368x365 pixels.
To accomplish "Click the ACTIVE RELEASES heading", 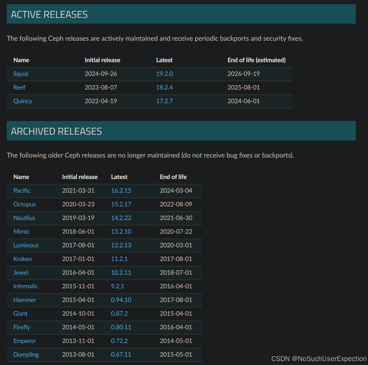I will tap(49, 14).
